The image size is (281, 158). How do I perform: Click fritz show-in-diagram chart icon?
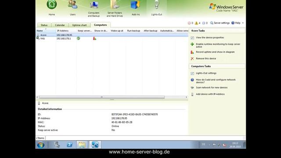95,38
